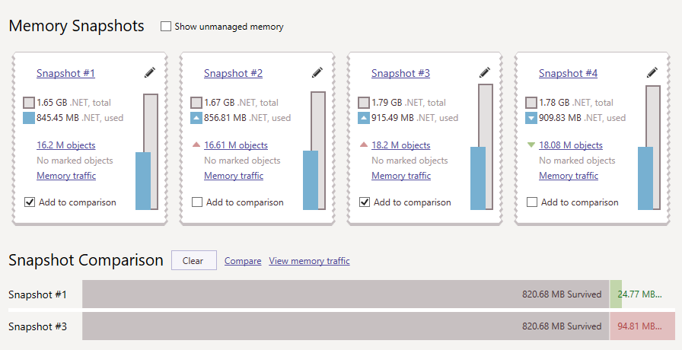Viewport: 682px width, 350px height.
Task: Open the Snapshot #3 title link
Action: (400, 74)
